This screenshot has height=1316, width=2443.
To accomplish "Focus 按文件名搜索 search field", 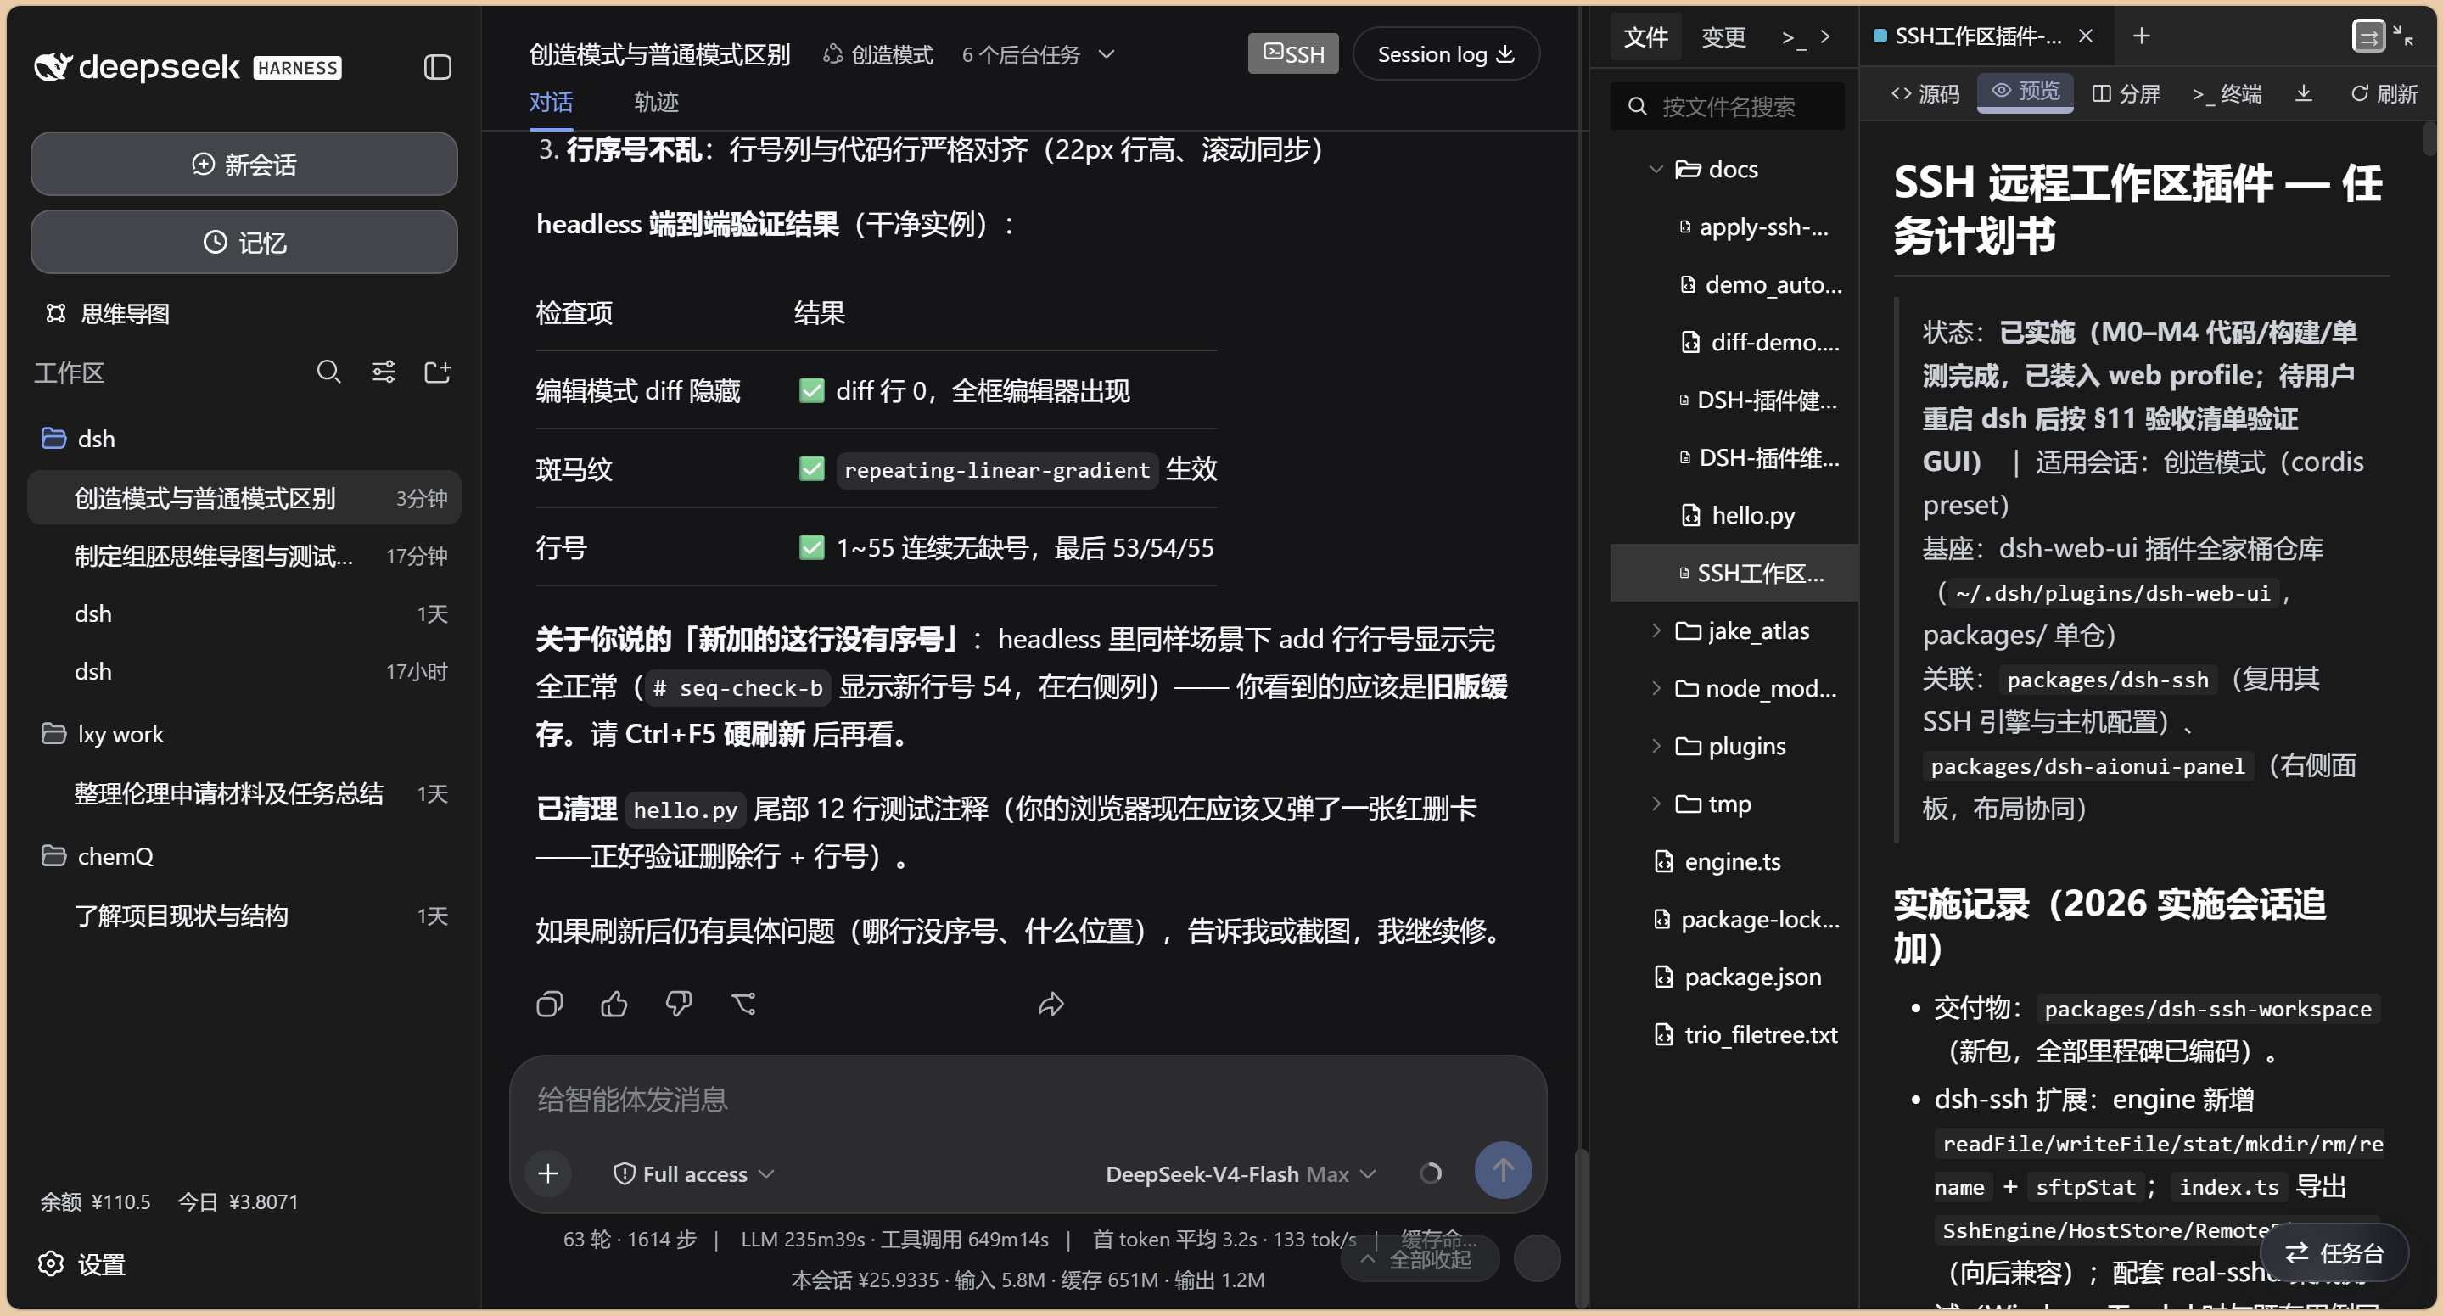I will (1728, 106).
